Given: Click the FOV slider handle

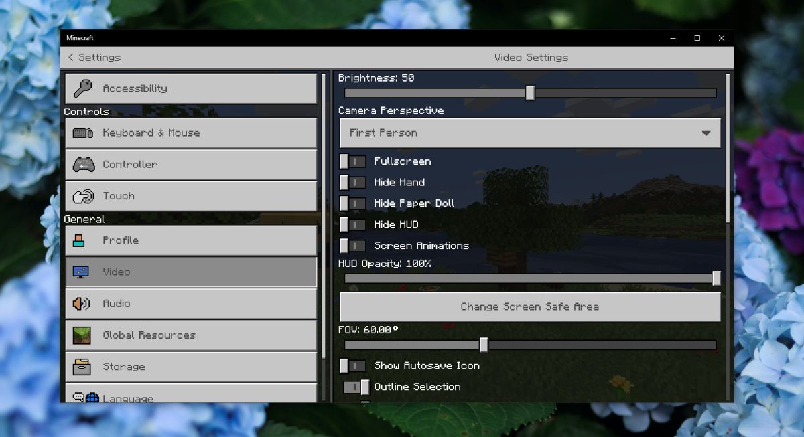Looking at the screenshot, I should (x=484, y=345).
